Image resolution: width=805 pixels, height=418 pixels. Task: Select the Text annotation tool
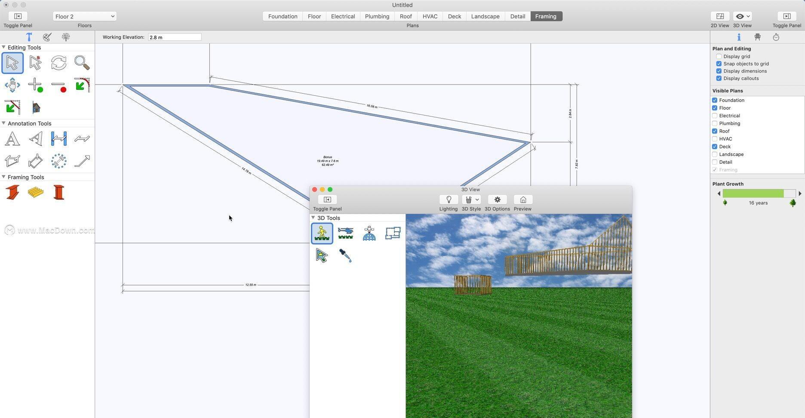(12, 139)
